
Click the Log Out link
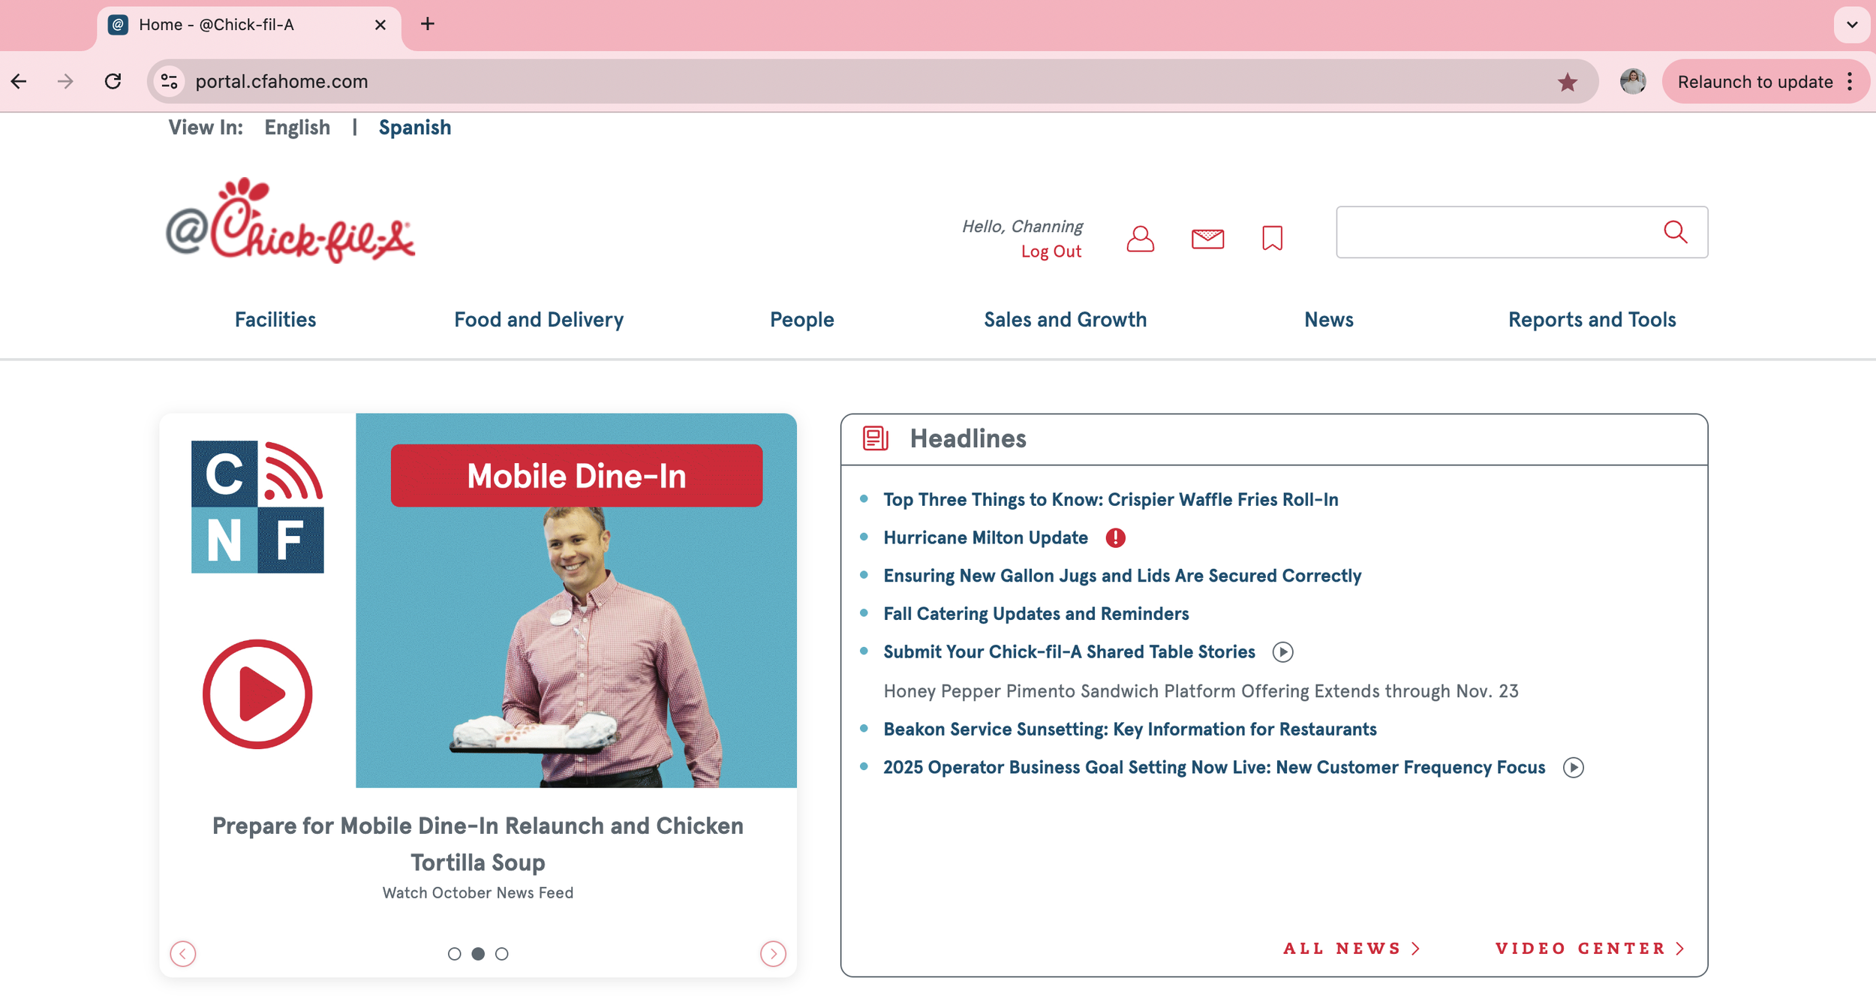1051,252
